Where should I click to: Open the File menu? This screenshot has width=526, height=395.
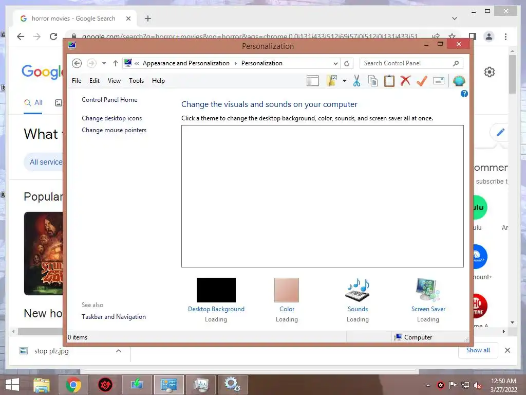tap(77, 81)
